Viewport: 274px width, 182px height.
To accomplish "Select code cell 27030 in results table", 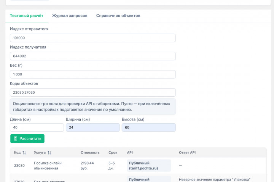I will 19,181.
